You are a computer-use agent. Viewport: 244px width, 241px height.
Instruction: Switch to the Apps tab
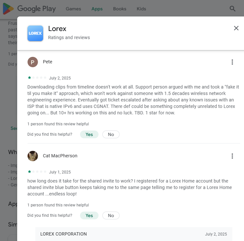97,9
